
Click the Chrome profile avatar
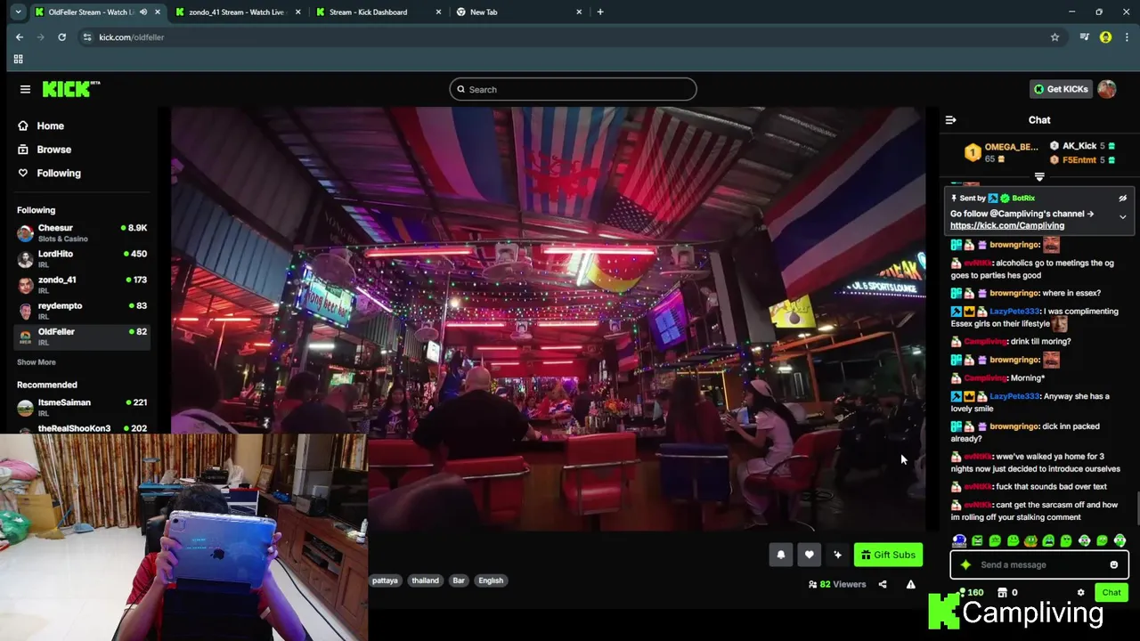click(x=1105, y=37)
